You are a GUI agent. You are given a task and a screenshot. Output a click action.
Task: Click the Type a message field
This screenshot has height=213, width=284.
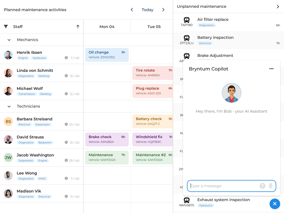[x=223, y=186]
